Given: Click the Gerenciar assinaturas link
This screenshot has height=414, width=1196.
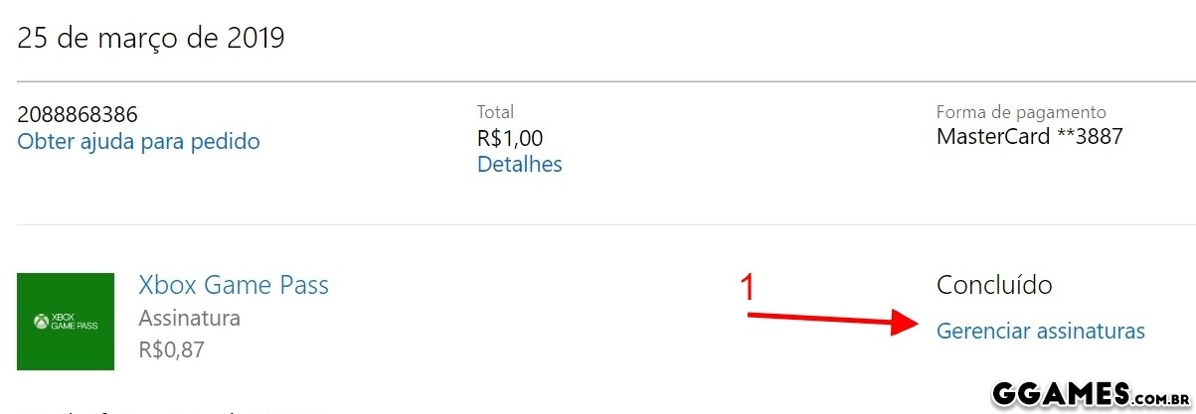Looking at the screenshot, I should [x=1040, y=331].
